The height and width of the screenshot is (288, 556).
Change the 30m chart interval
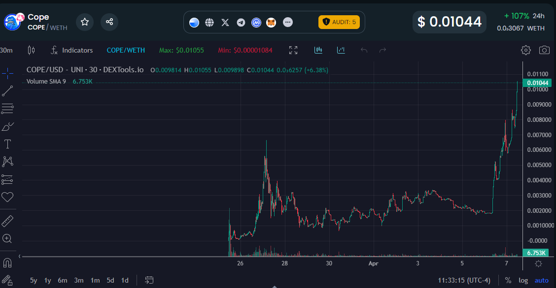(x=6, y=50)
